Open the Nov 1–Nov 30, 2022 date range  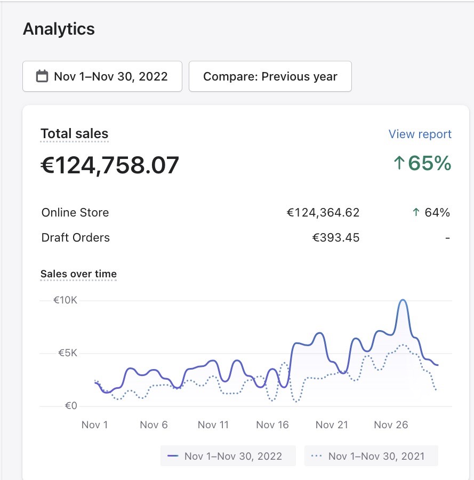(102, 76)
